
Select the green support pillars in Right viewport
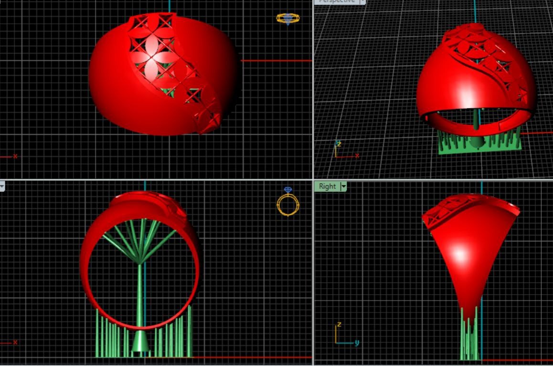pyautogui.click(x=469, y=339)
